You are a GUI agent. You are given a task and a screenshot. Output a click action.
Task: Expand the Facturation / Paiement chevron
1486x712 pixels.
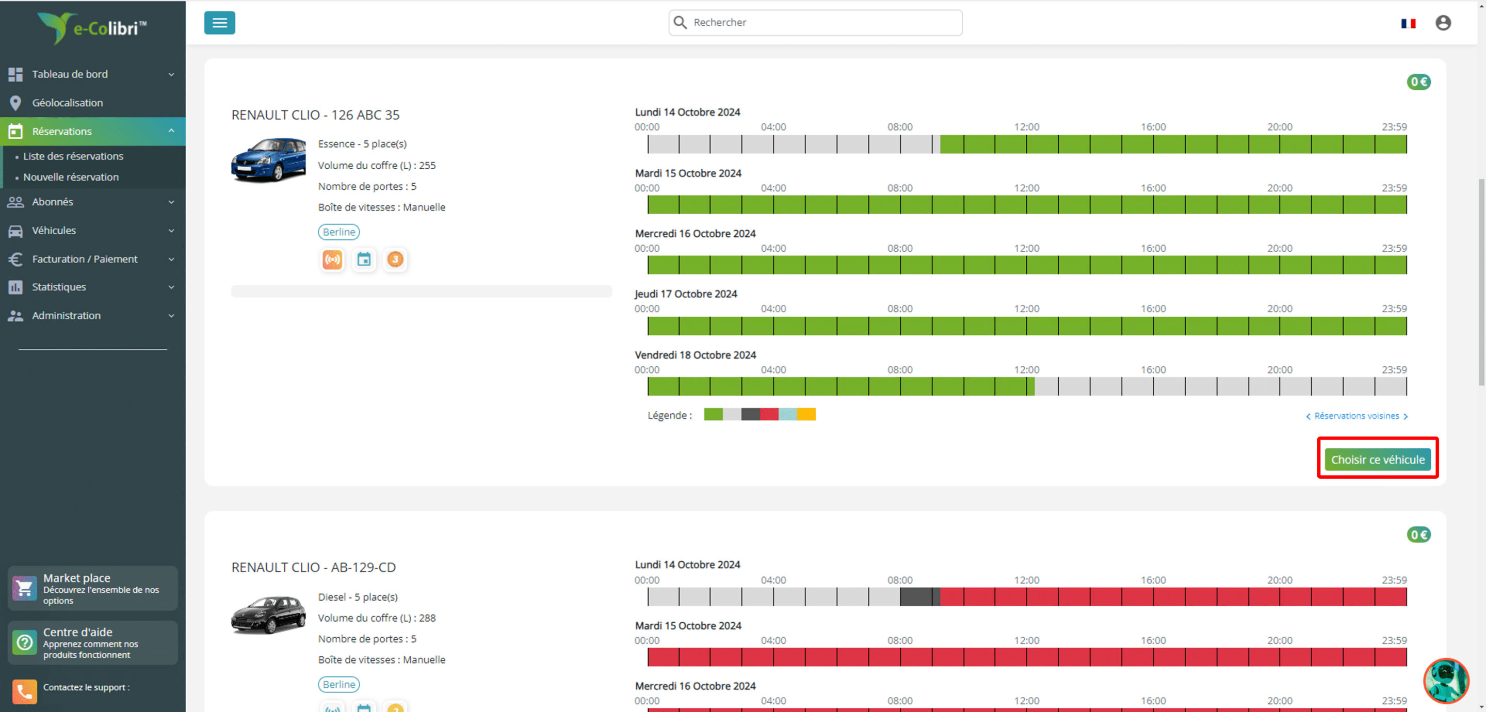(171, 260)
